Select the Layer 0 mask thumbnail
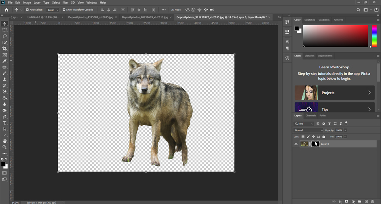This screenshot has height=204, width=381. 315,144
